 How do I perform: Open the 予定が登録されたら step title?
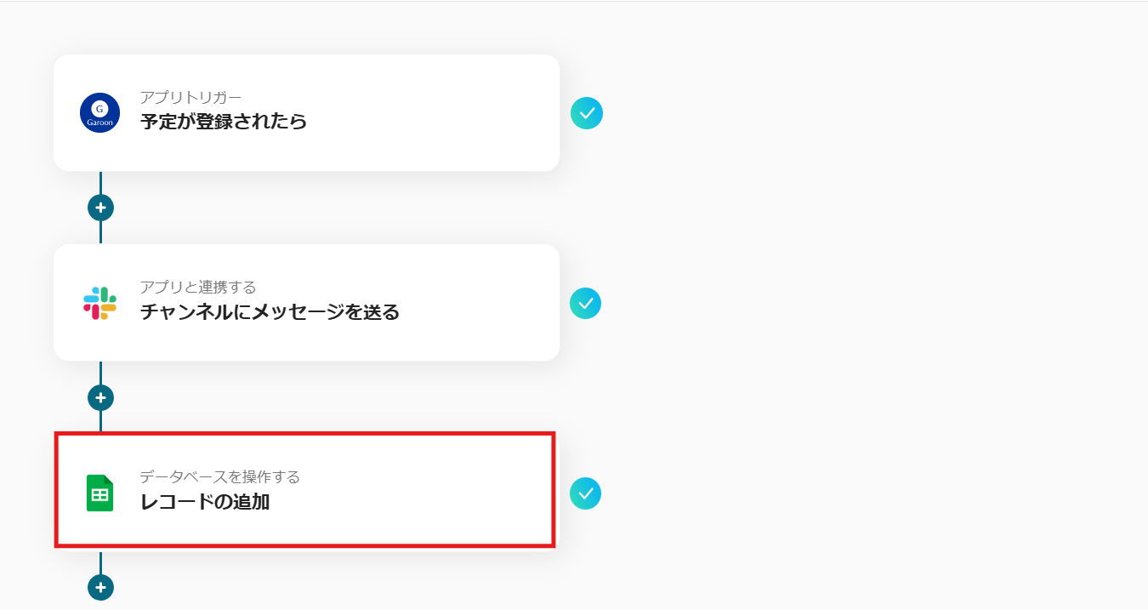(x=223, y=122)
